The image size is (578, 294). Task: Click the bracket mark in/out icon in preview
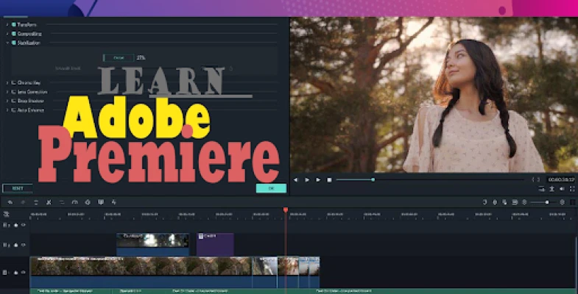pos(535,179)
